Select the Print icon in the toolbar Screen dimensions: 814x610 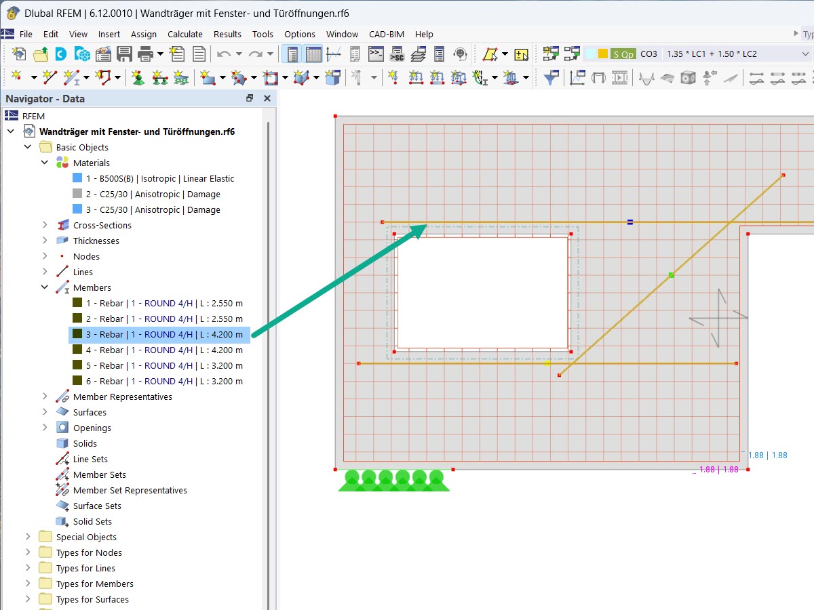pos(144,53)
